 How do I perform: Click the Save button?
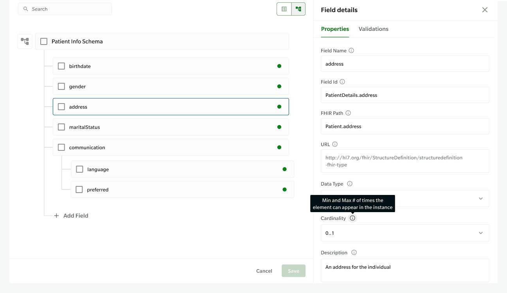pos(293,271)
